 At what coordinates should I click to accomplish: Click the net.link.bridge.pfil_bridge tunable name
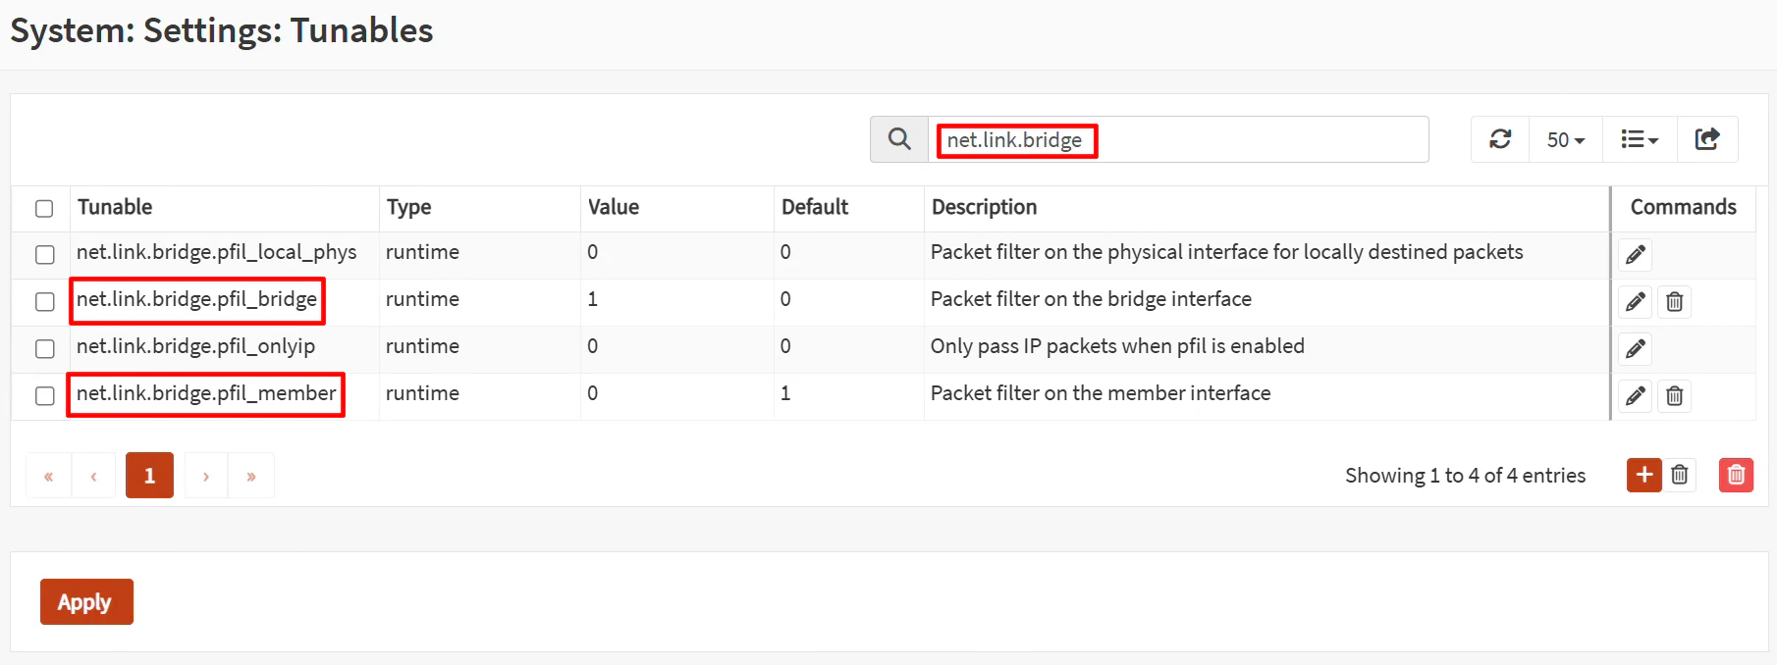click(196, 299)
